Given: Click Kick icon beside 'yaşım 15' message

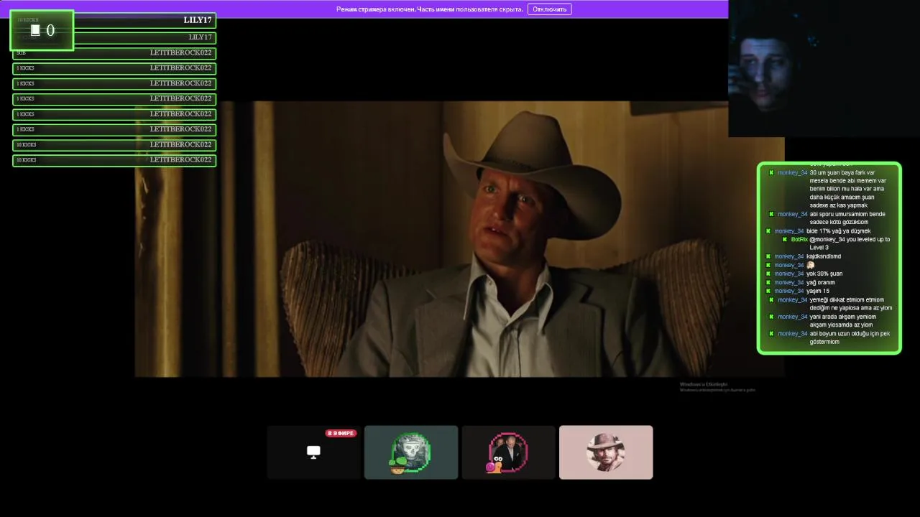Looking at the screenshot, I should pyautogui.click(x=768, y=291).
